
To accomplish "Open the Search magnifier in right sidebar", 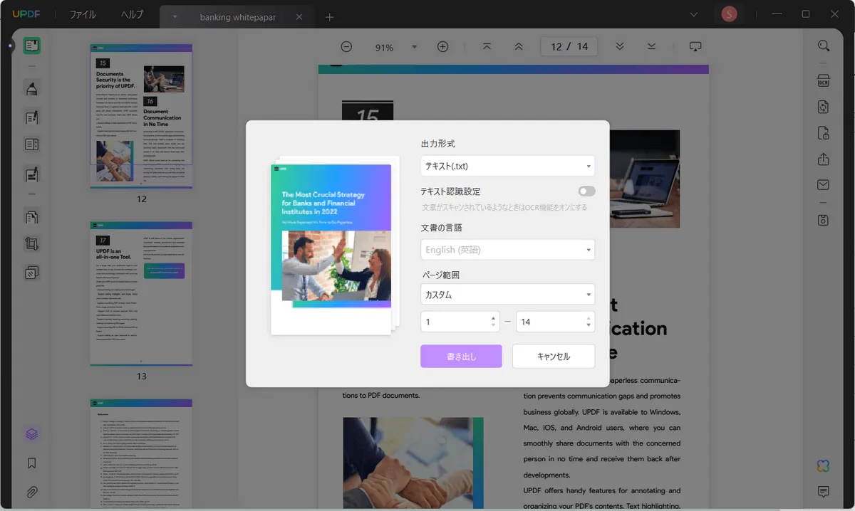I will click(824, 46).
